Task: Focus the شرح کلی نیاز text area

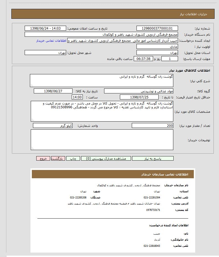Action: point(101,80)
